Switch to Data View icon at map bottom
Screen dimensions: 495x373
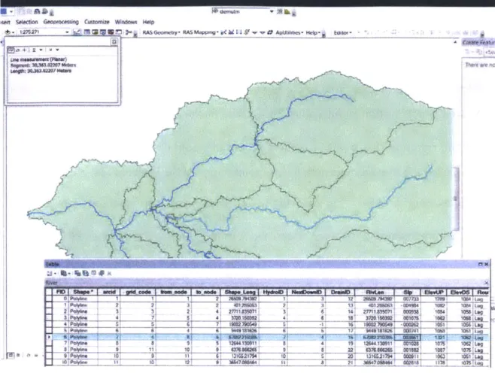tap(11, 355)
